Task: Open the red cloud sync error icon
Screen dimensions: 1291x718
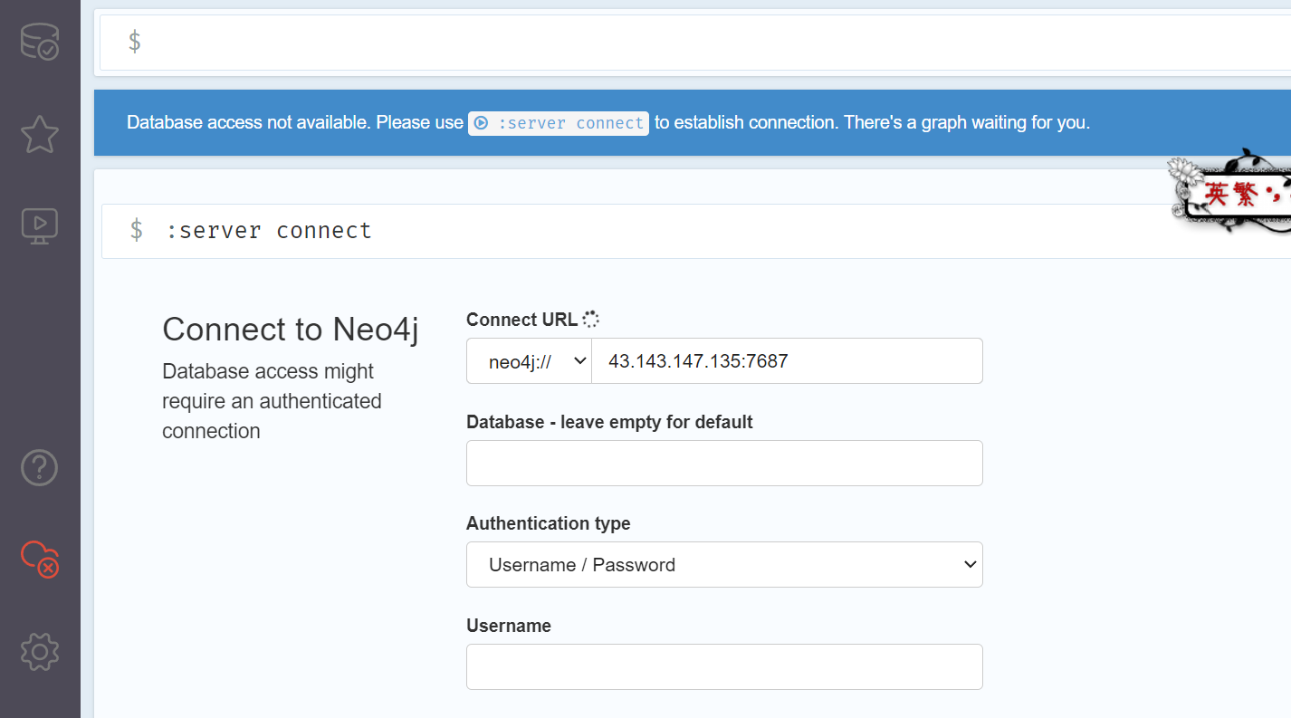Action: pos(40,560)
